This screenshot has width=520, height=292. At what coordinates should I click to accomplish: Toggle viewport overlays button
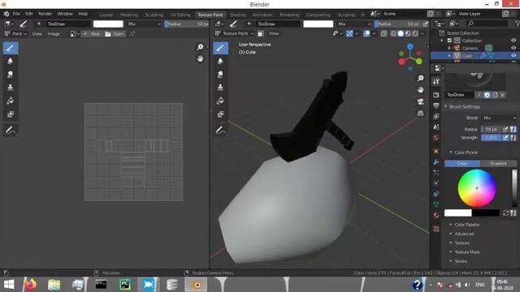click(366, 33)
